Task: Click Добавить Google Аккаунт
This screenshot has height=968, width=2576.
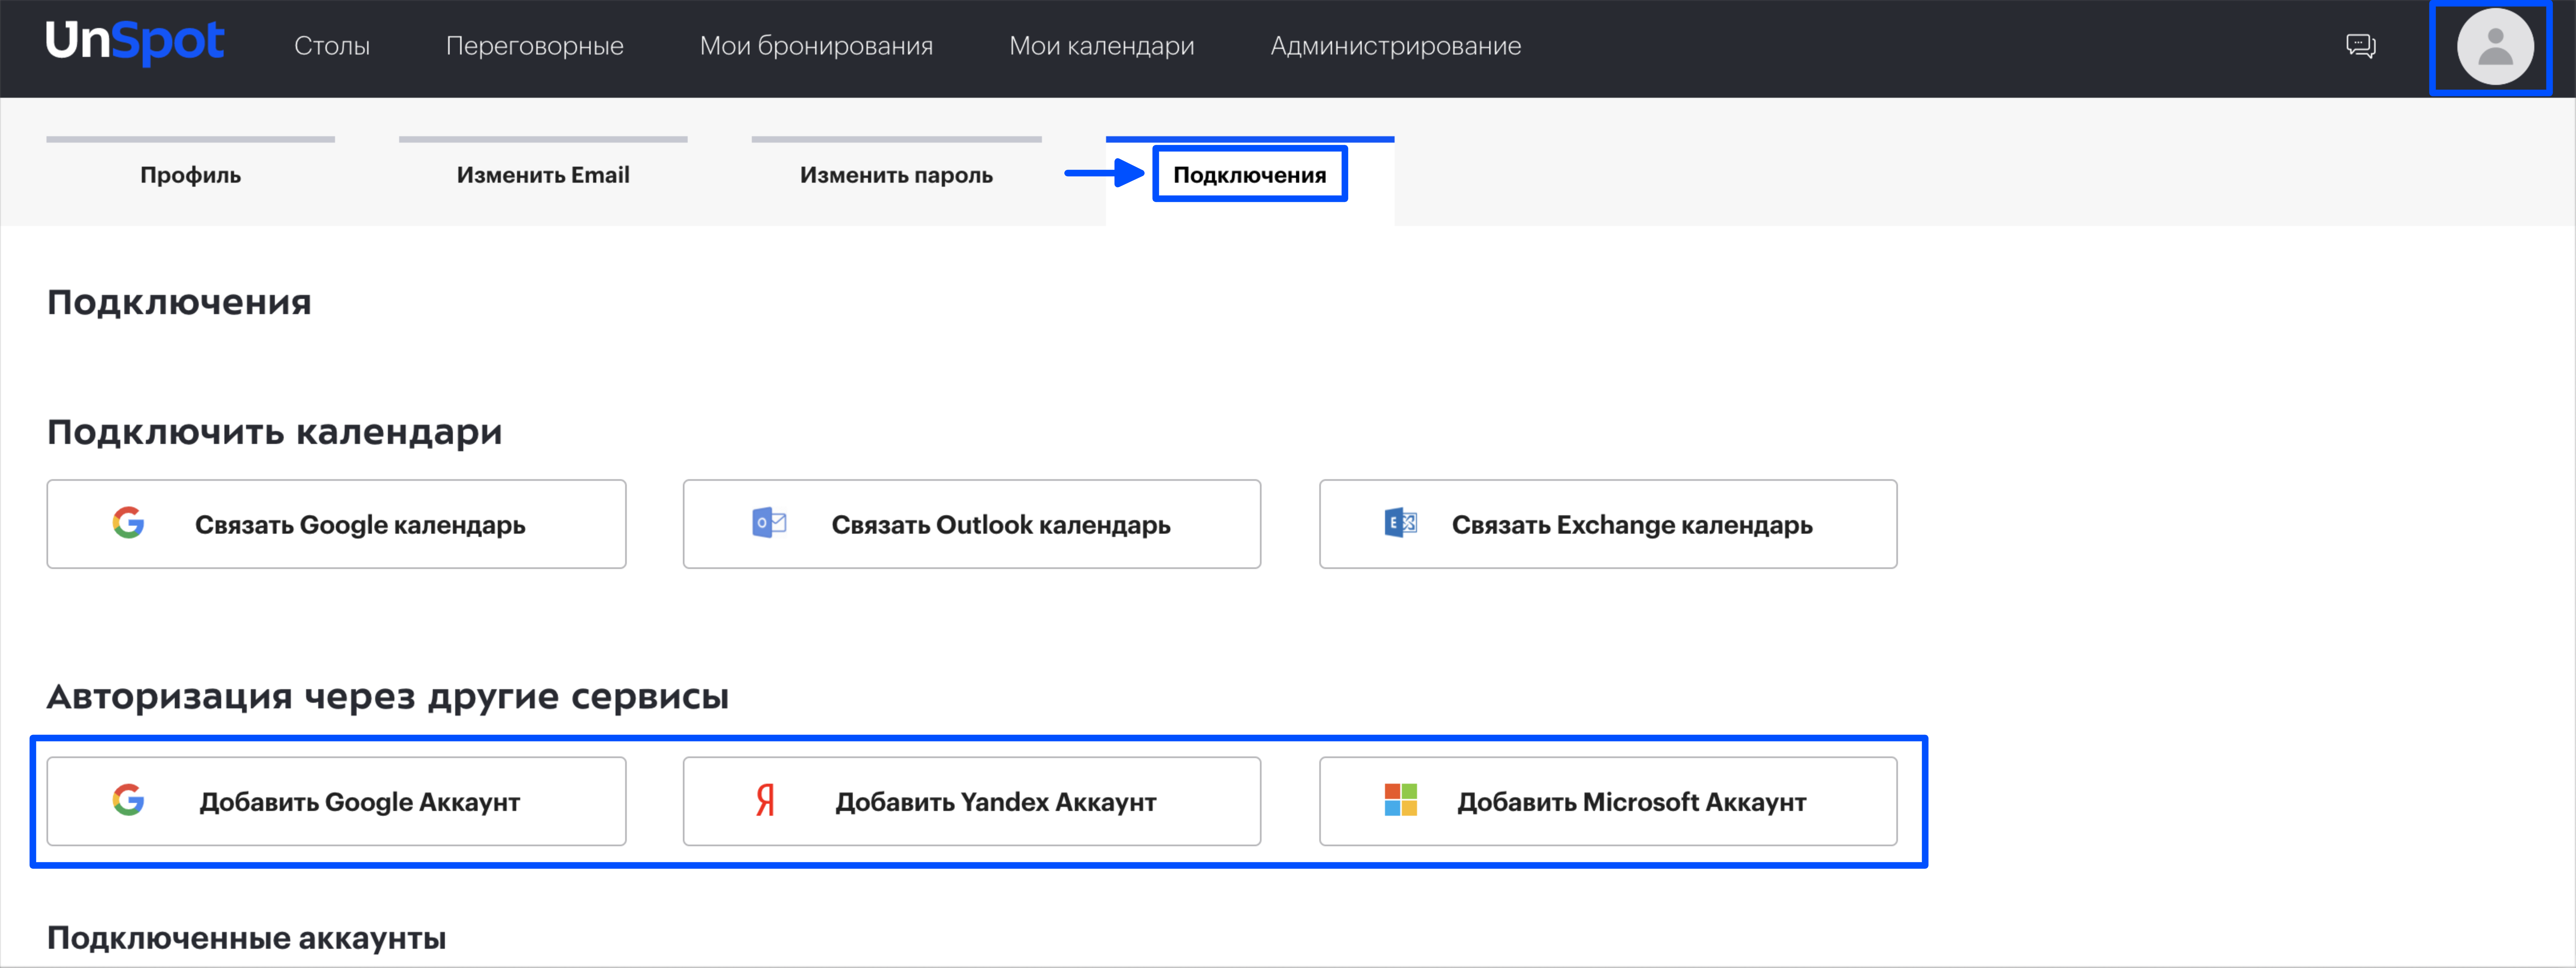Action: (x=336, y=801)
